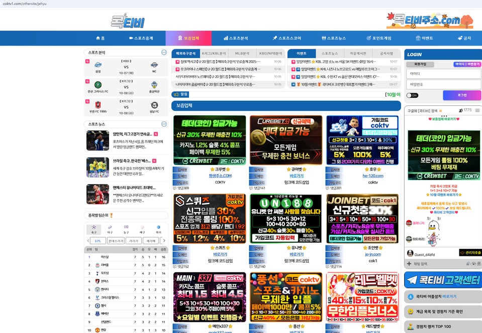Toggle the ON auto-login switch
The height and width of the screenshot is (333, 482).
[x=412, y=95]
